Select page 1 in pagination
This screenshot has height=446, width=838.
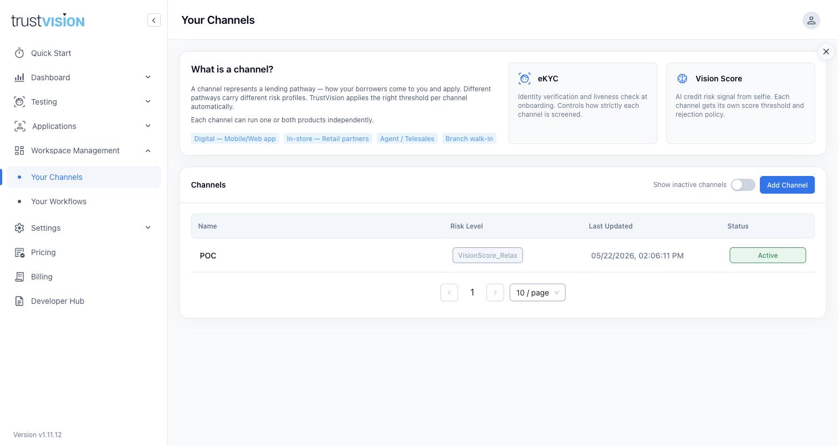(472, 293)
